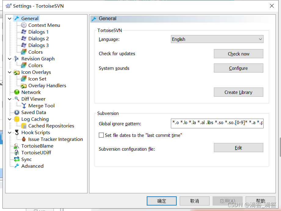Image resolution: width=281 pixels, height=211 pixels.
Task: Click the Merge Tool icon
Action: point(24,106)
